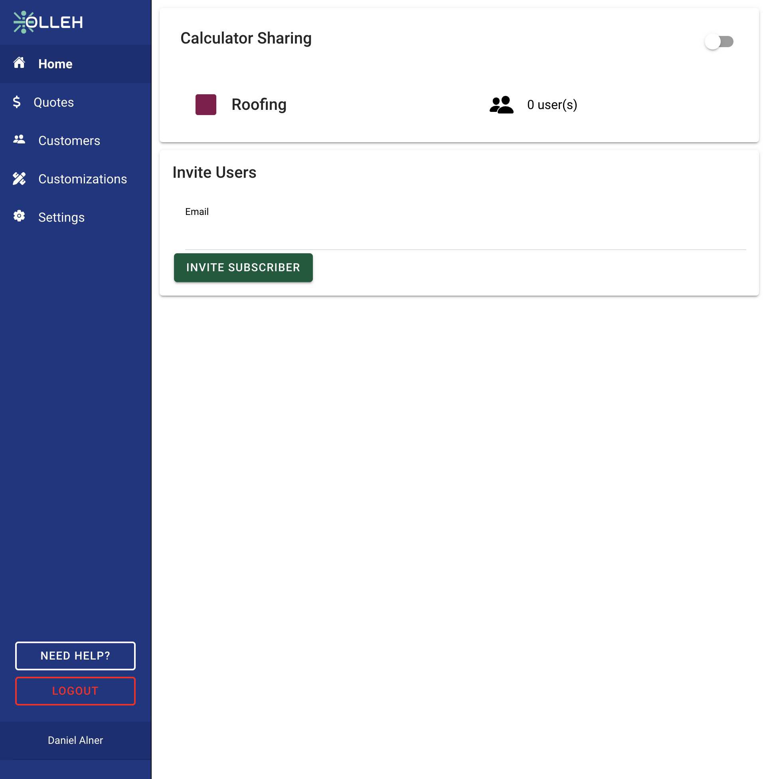
Task: Click the red Logout button
Action: pos(75,691)
